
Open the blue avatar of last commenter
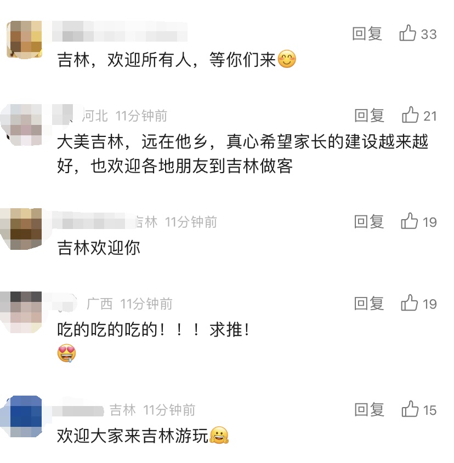tap(21, 416)
